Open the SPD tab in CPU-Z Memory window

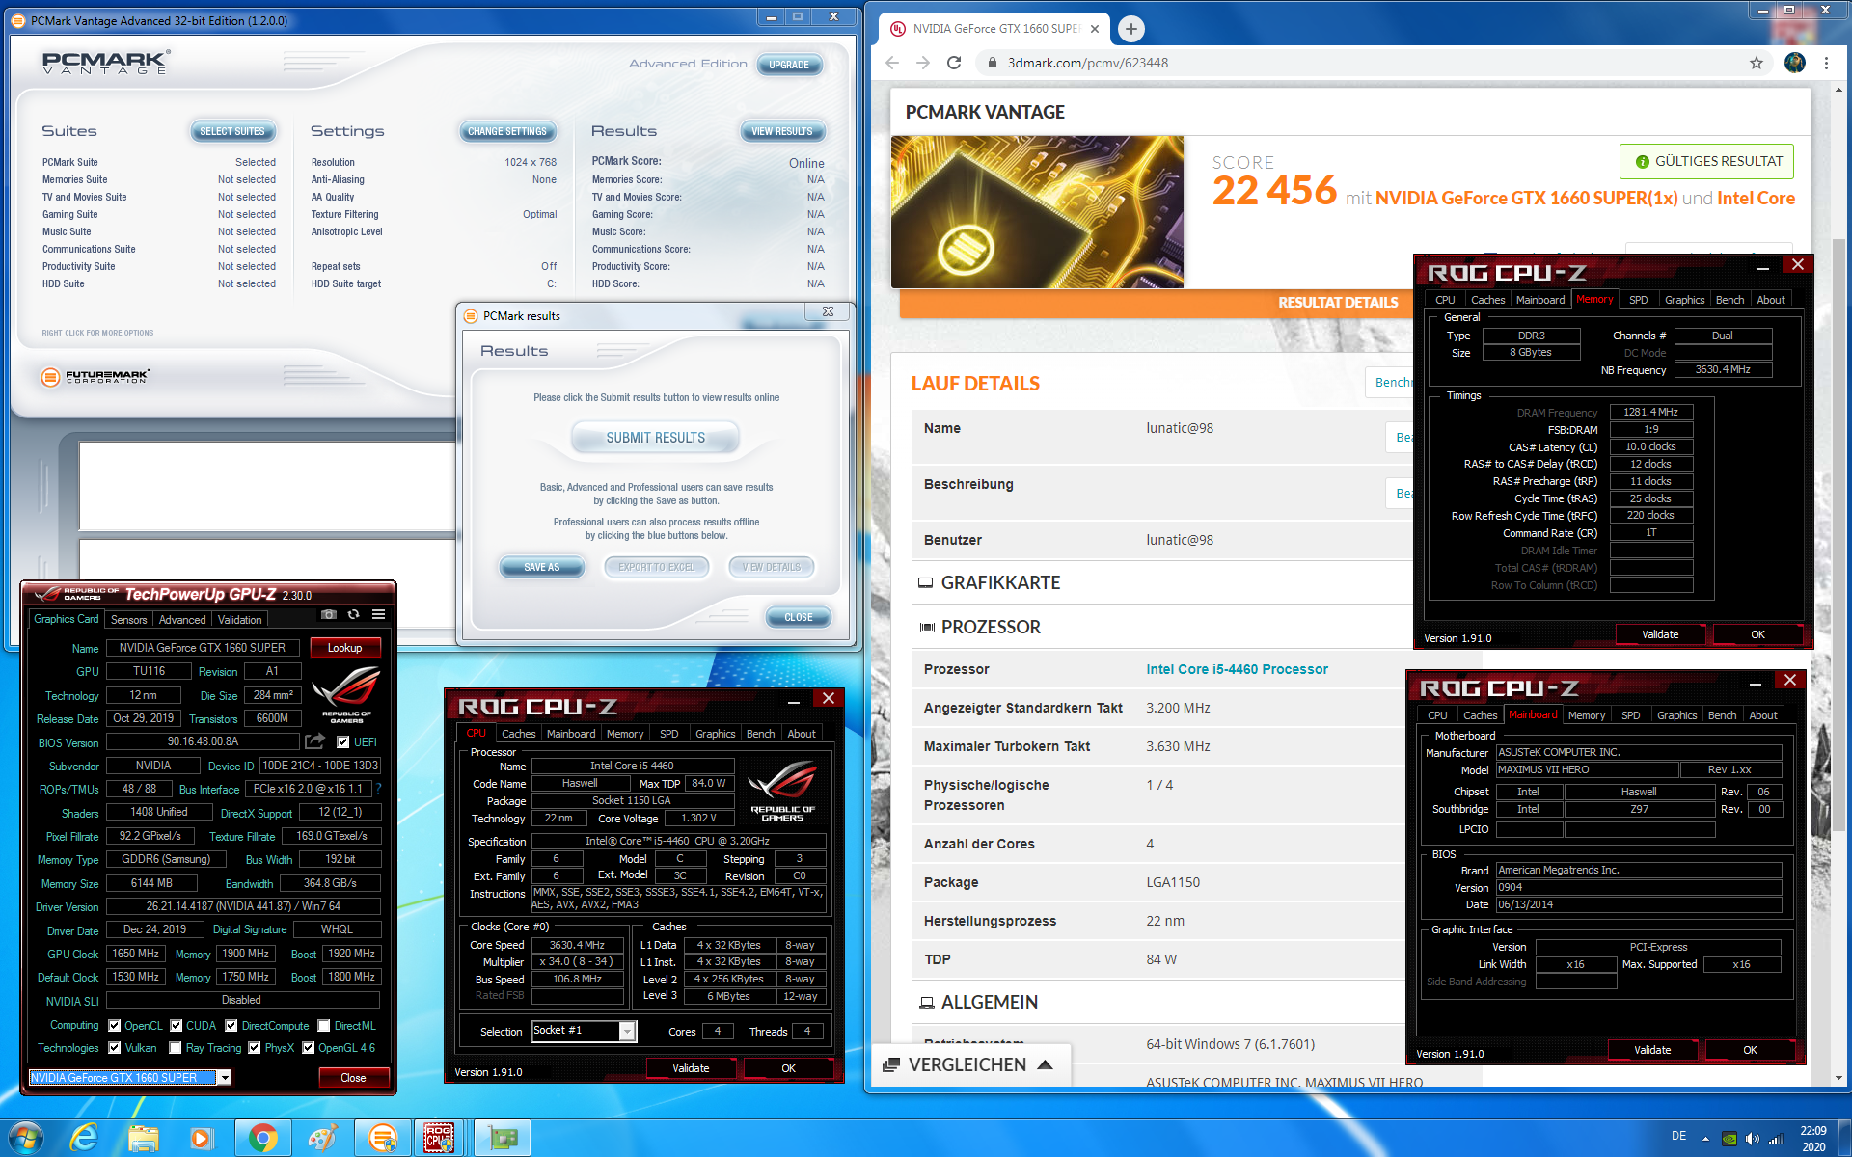1639,299
